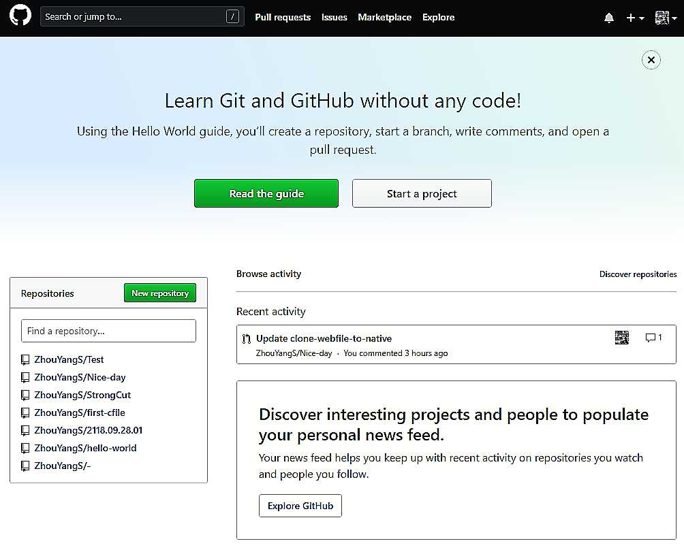Open Pull requests in top navigation
The image size is (684, 552).
pyautogui.click(x=283, y=18)
